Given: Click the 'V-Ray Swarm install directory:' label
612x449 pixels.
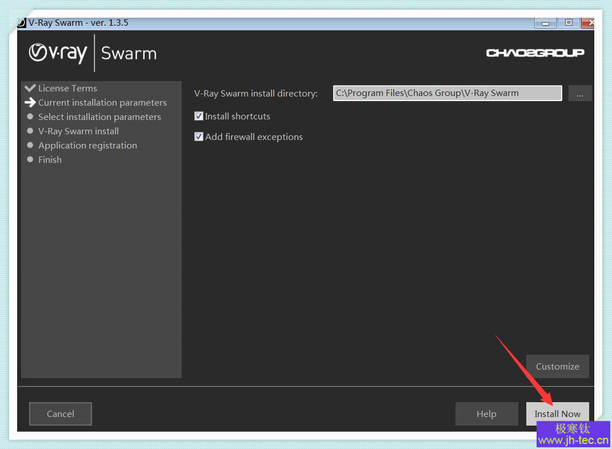Looking at the screenshot, I should (x=256, y=94).
